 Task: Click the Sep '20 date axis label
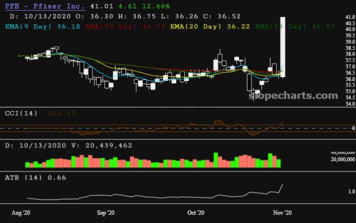[106, 212]
